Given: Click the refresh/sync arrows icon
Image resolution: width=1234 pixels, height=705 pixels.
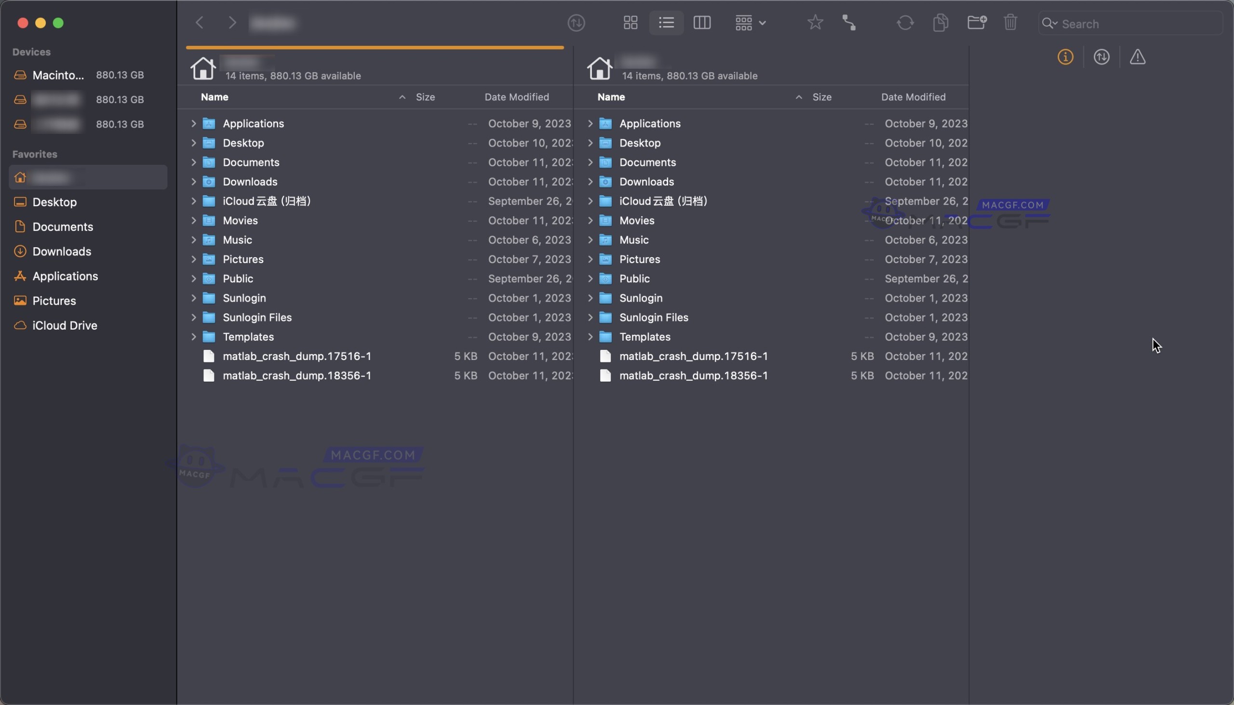Looking at the screenshot, I should coord(905,23).
